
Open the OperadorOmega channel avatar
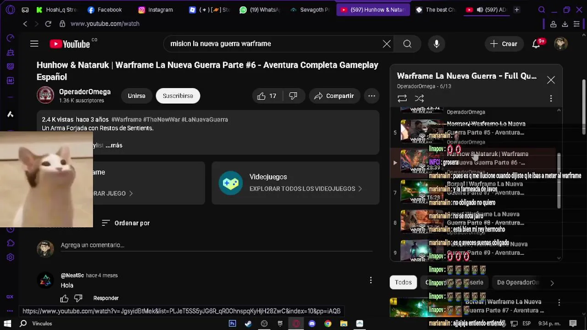click(x=45, y=95)
